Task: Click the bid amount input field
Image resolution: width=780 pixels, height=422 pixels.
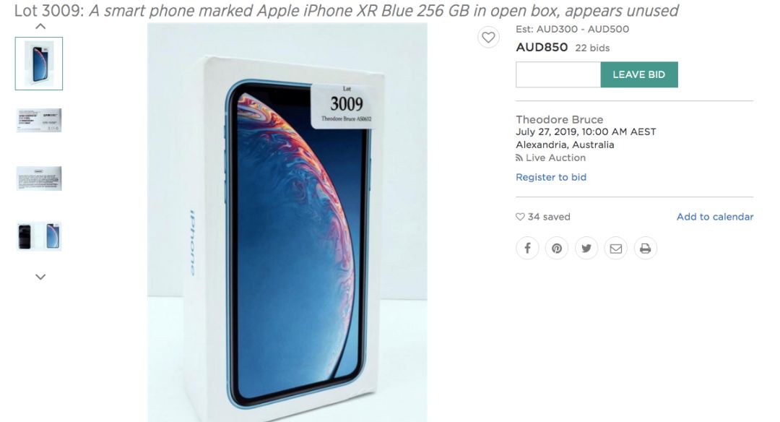Action: pyautogui.click(x=558, y=74)
